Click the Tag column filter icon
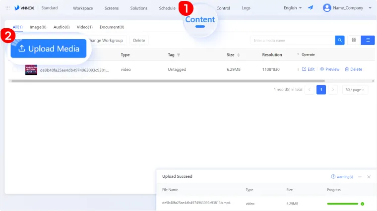Image resolution: width=377 pixels, height=211 pixels. click(x=179, y=55)
